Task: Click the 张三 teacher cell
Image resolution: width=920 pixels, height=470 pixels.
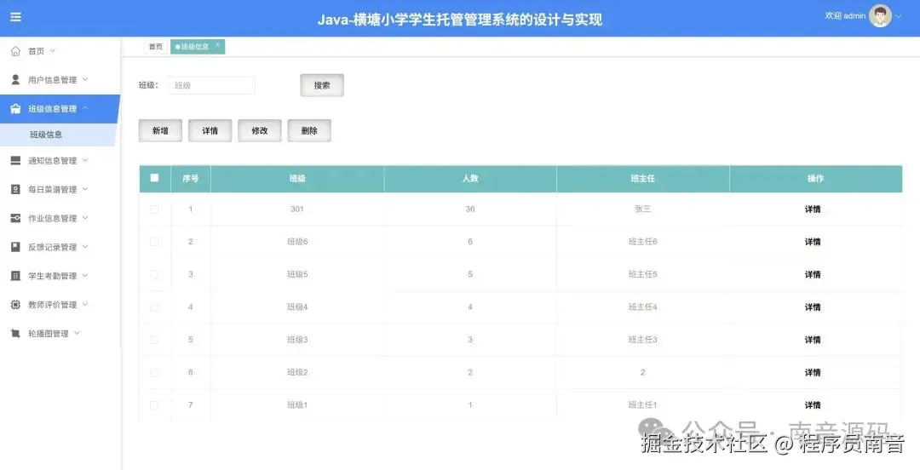Action: click(643, 209)
